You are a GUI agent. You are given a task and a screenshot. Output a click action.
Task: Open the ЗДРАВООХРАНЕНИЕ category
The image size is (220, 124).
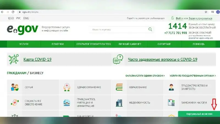click(x=89, y=87)
